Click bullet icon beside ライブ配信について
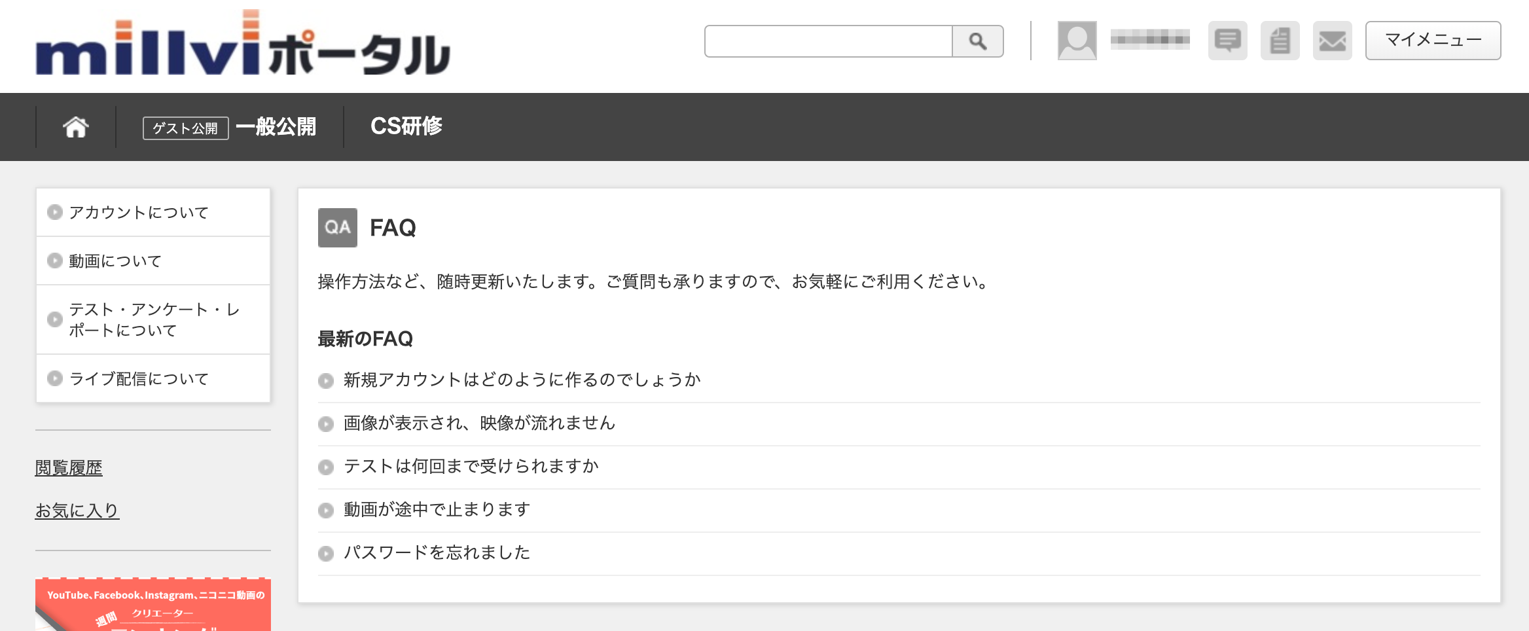The height and width of the screenshot is (631, 1529). coord(55,378)
